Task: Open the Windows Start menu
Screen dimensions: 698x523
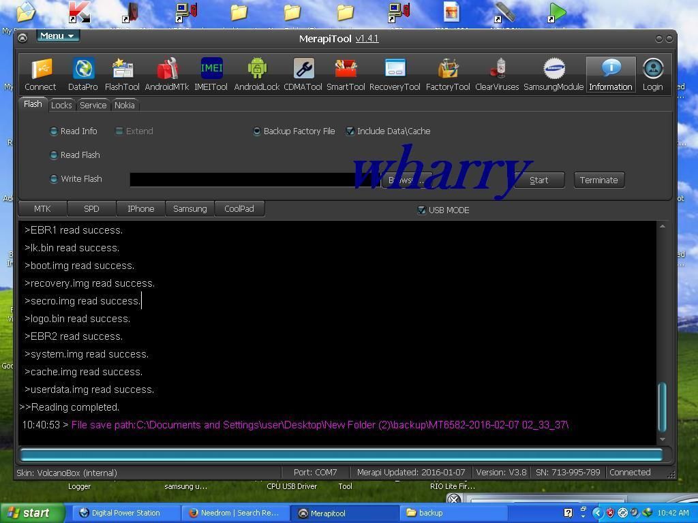Action: pyautogui.click(x=31, y=513)
